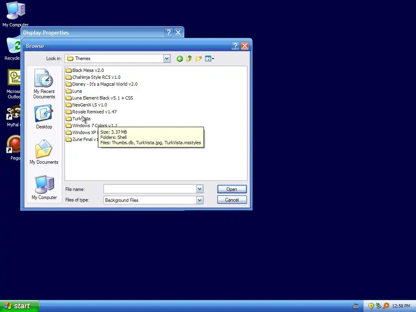
Task: Expand the File name dropdown arrow
Action: tap(199, 189)
